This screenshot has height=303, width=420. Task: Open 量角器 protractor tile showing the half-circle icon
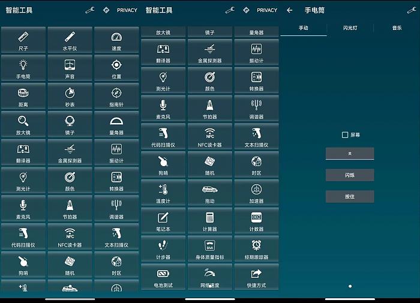click(x=116, y=124)
